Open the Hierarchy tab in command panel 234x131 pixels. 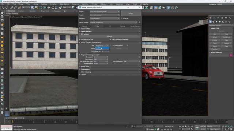pyautogui.click(x=218, y=18)
